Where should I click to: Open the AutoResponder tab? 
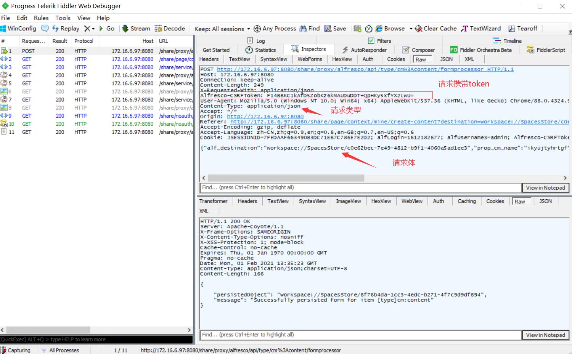coord(364,50)
